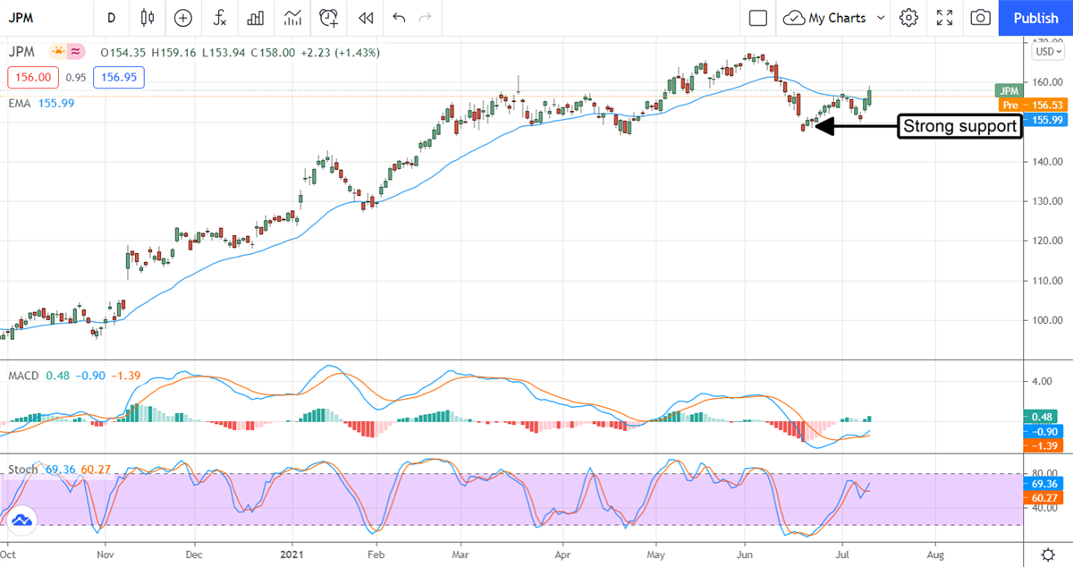1073x567 pixels.
Task: Open the candlestick chart style selector
Action: click(148, 18)
